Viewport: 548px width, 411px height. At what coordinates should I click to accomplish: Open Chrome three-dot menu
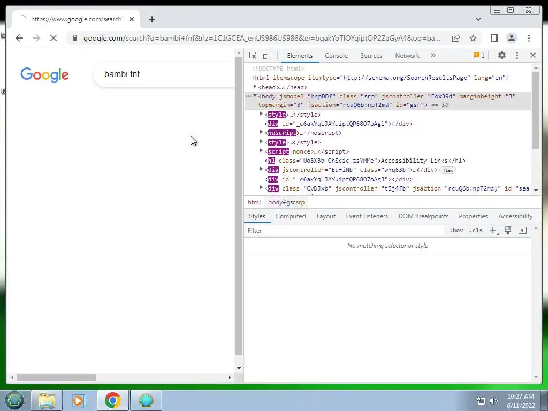[529, 38]
